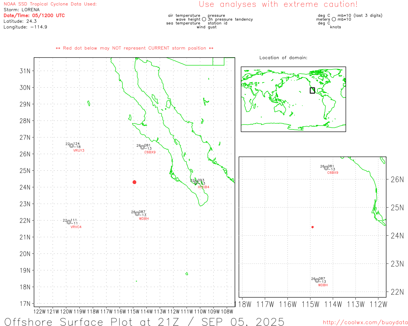Click the red XCCB4 station label
The image size is (408, 326).
click(204, 187)
